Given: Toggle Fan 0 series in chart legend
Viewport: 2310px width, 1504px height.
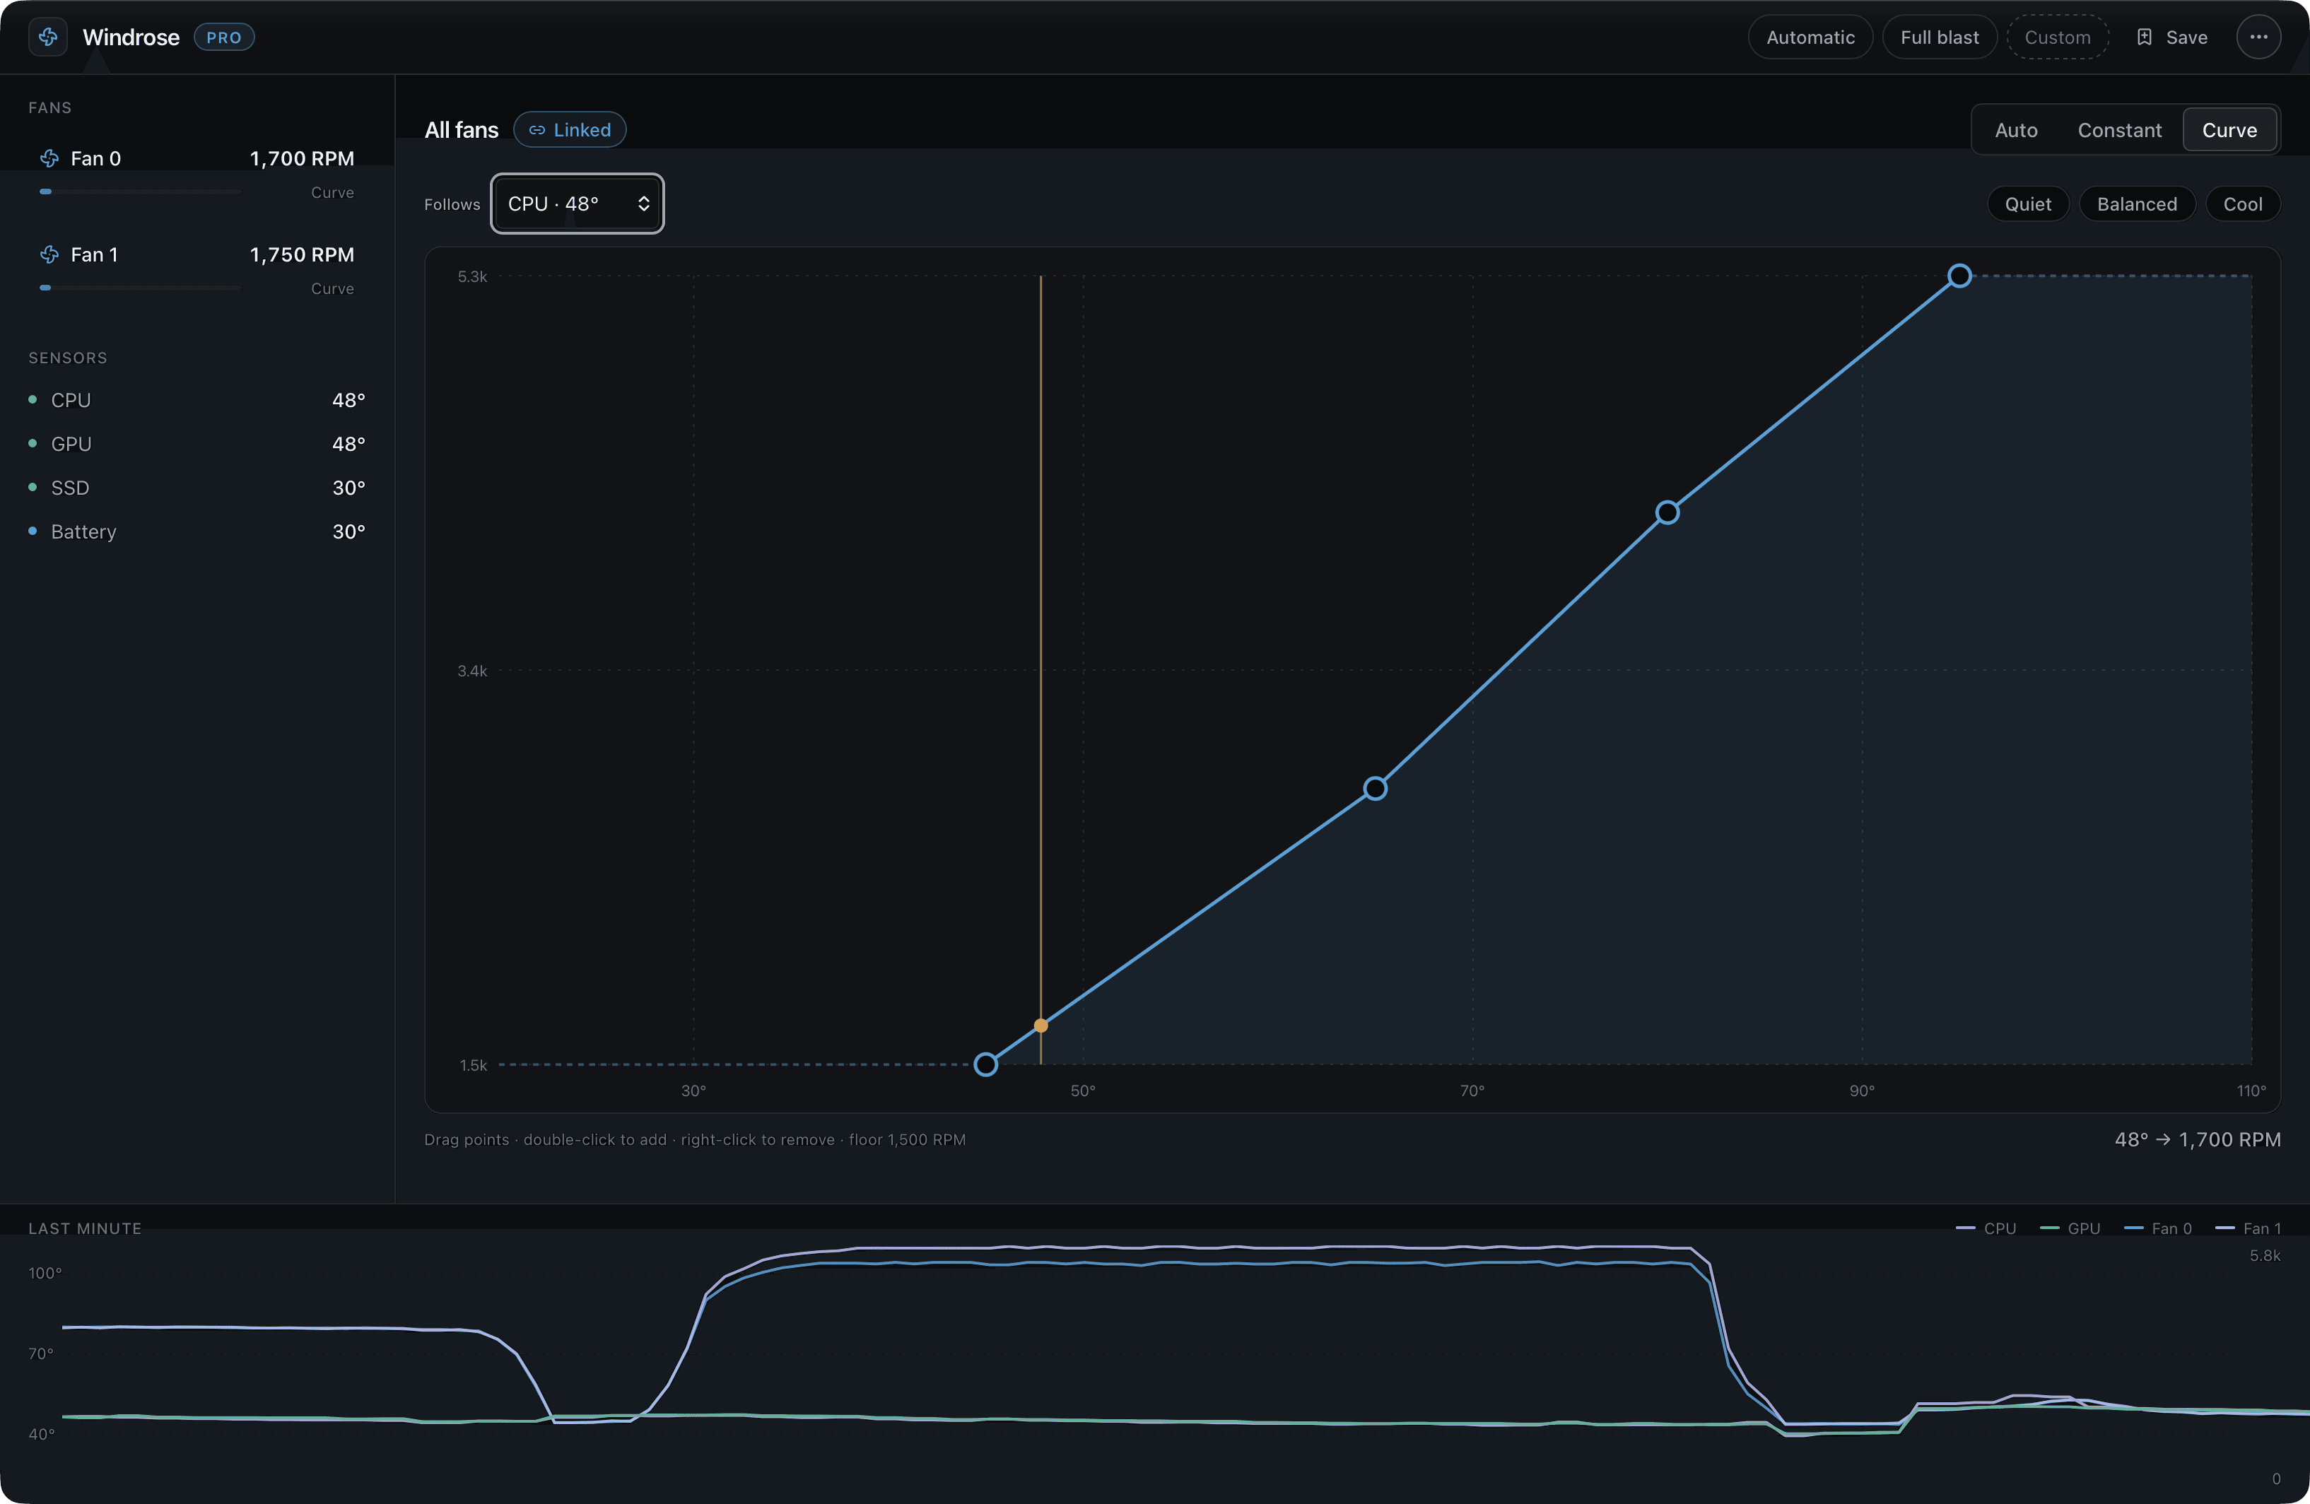Looking at the screenshot, I should pyautogui.click(x=2157, y=1228).
